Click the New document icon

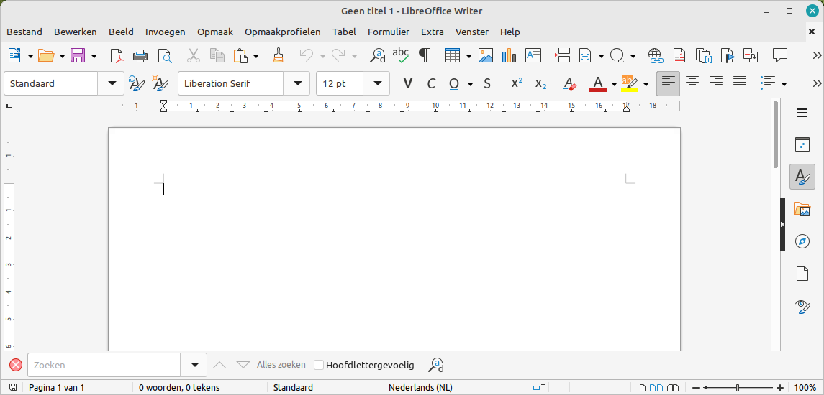(x=14, y=55)
